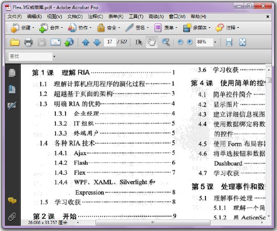Screen dimensions: 277x231
Task: Open the Comments panel in the sidebar
Action: pyautogui.click(x=12, y=201)
